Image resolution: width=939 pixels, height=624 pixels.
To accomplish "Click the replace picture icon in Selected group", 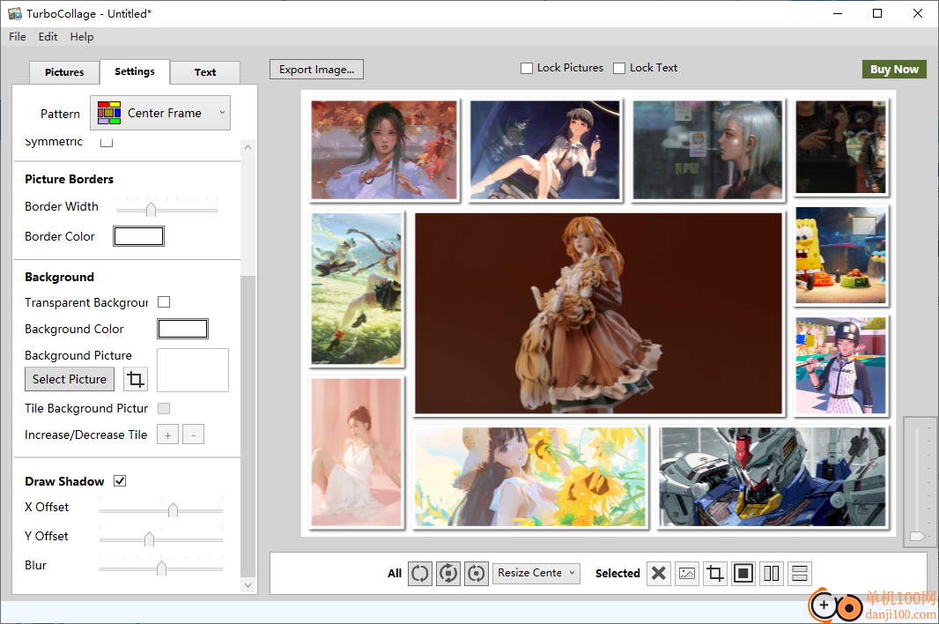I will click(x=687, y=573).
